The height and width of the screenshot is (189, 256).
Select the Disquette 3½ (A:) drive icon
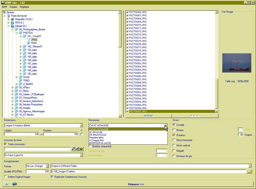(x=12, y=19)
